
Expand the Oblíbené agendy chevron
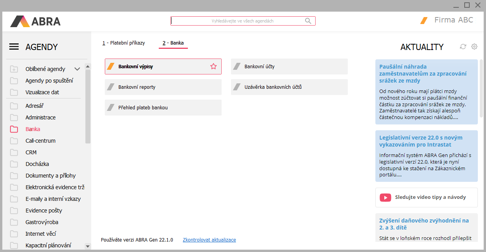click(x=77, y=69)
